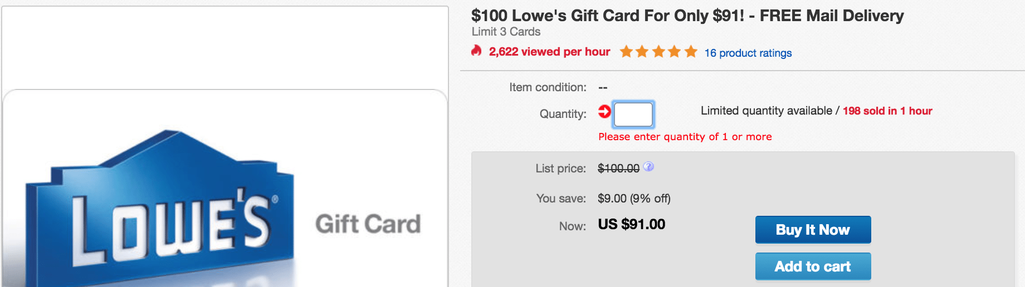Click the blue Lowe's logo on the card image

(x=160, y=209)
